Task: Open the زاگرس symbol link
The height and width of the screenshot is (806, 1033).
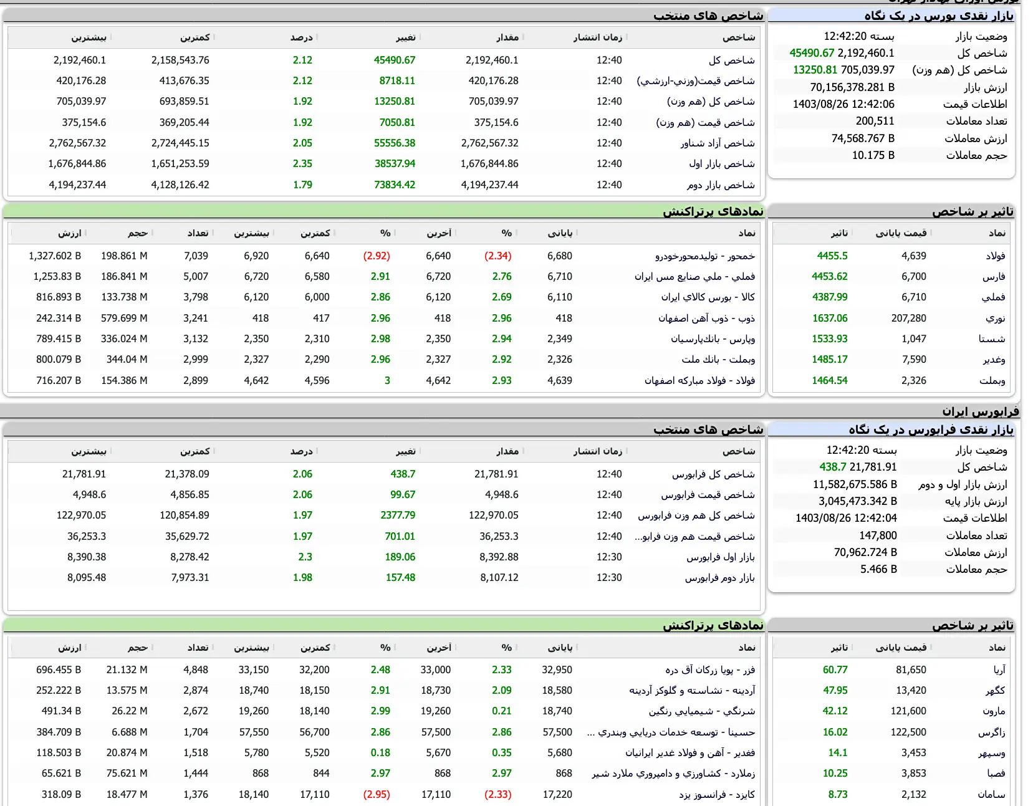Action: click(992, 732)
